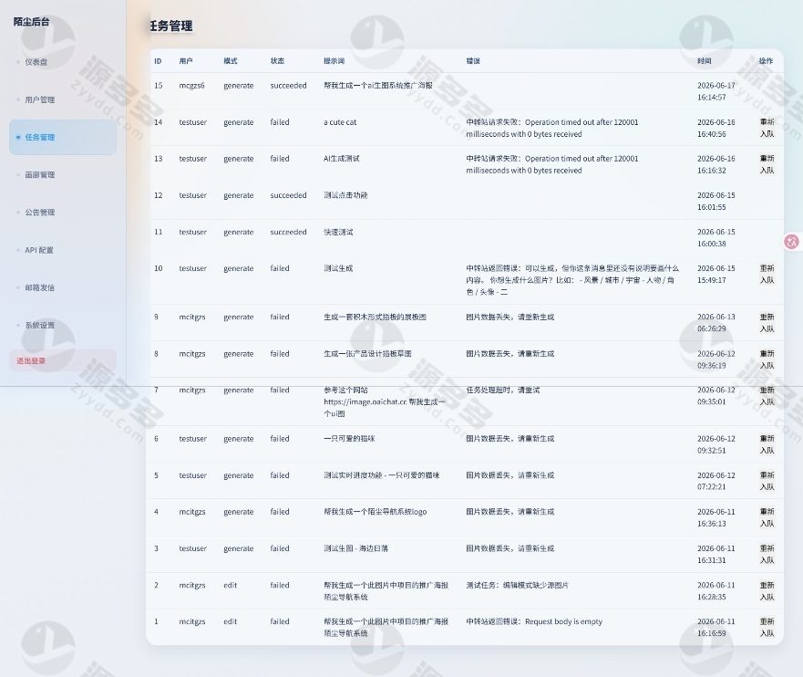
Task: Click the 模式 column header
Action: click(231, 61)
